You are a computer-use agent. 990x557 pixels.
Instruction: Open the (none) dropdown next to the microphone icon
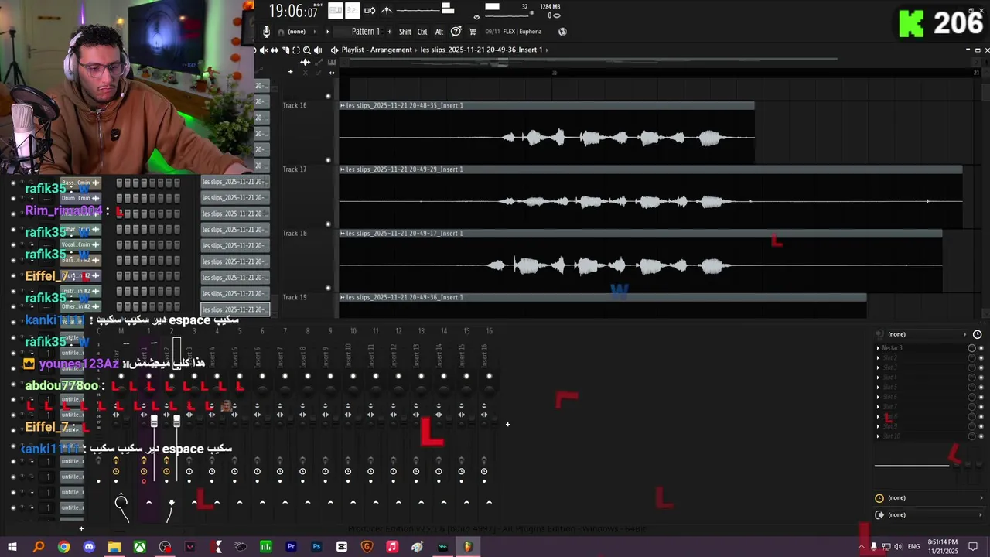pos(302,32)
